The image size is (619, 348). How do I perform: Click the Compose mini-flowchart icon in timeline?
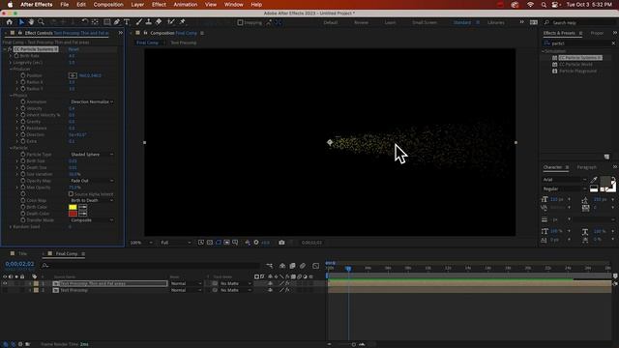point(270,266)
